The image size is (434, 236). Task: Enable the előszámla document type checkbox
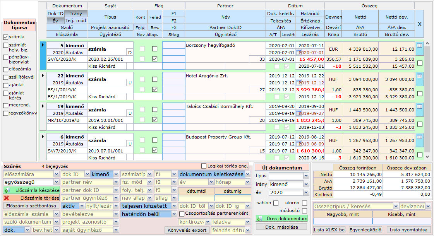pos(6,69)
